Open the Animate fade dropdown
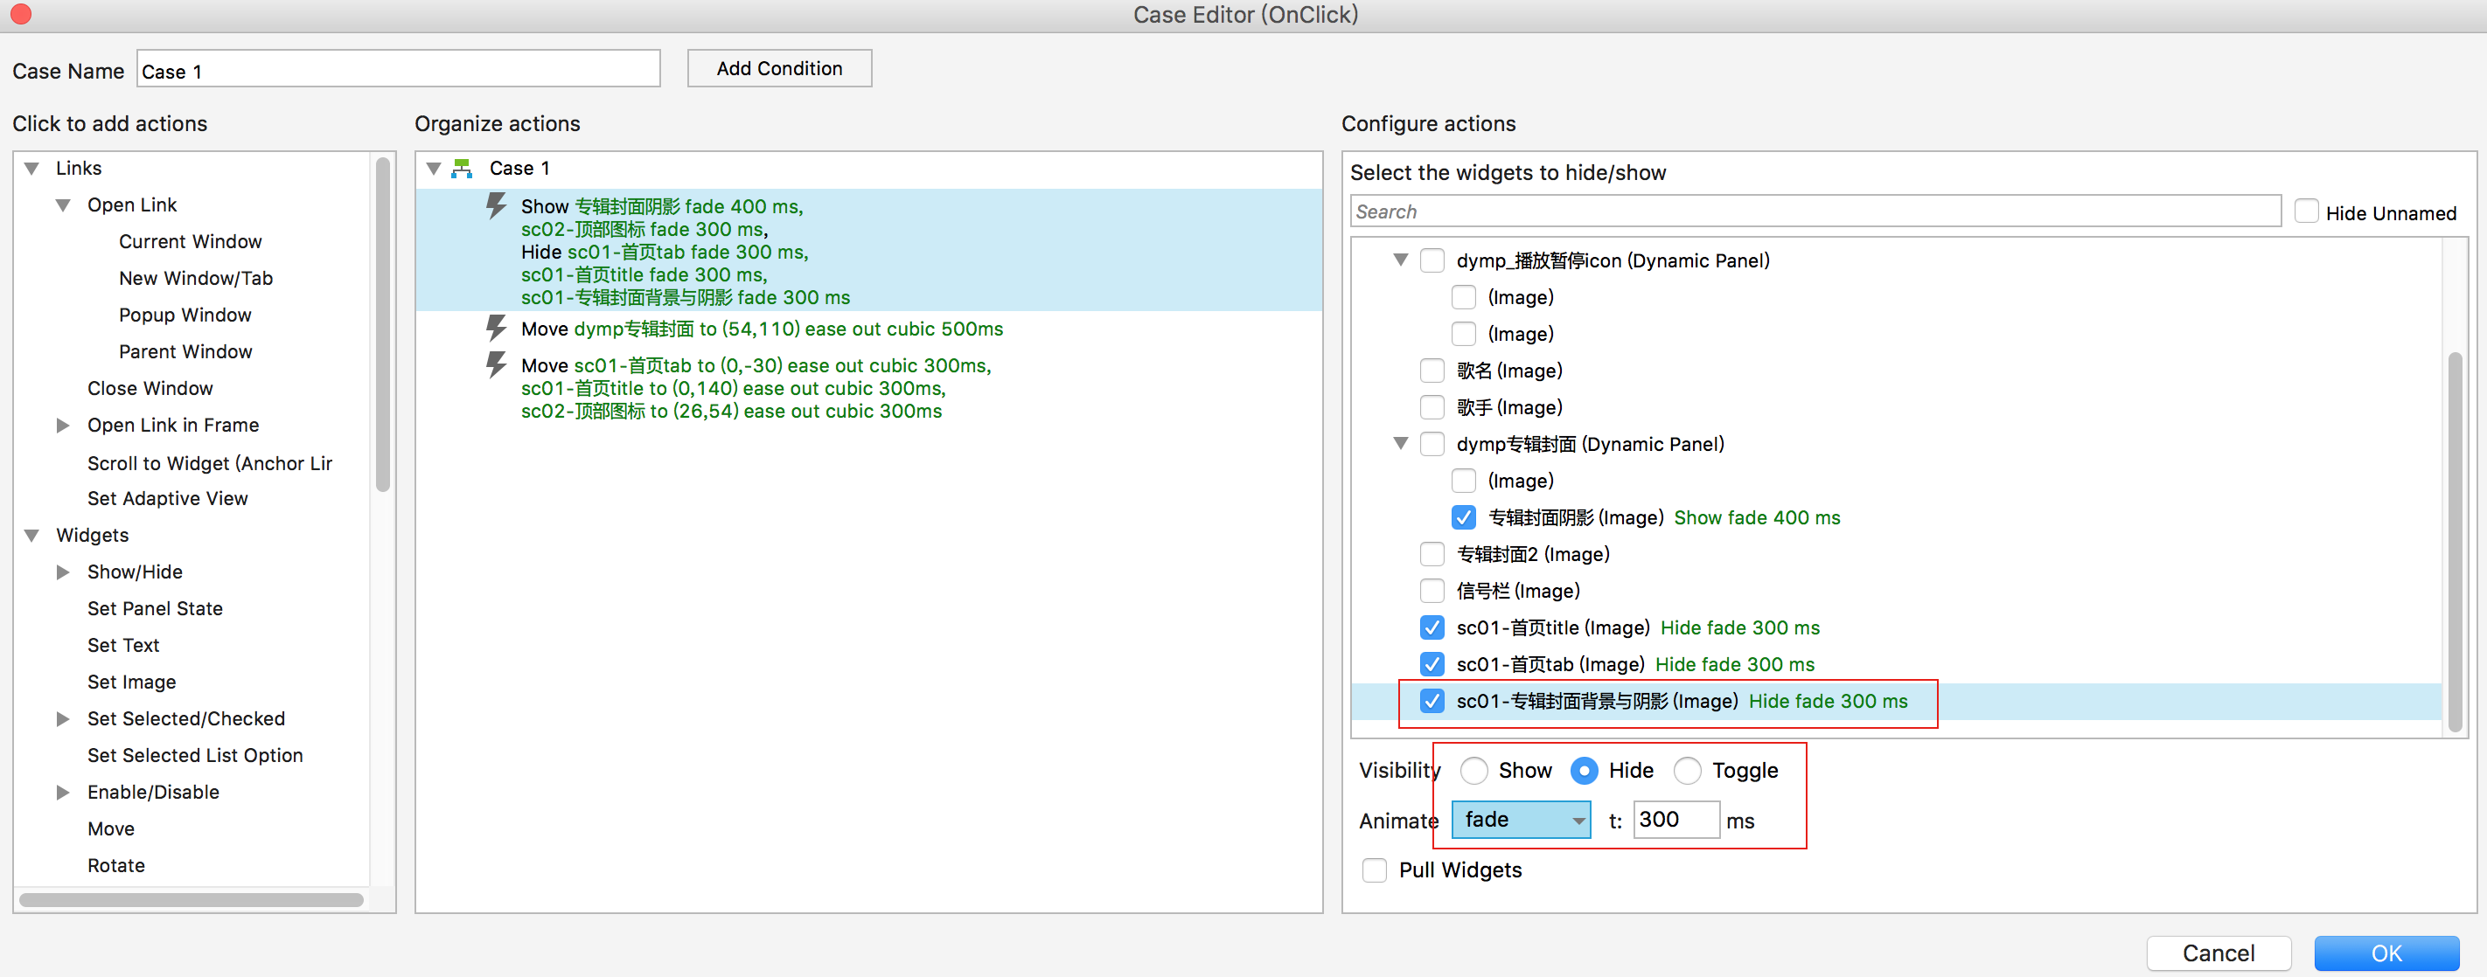 pyautogui.click(x=1521, y=820)
